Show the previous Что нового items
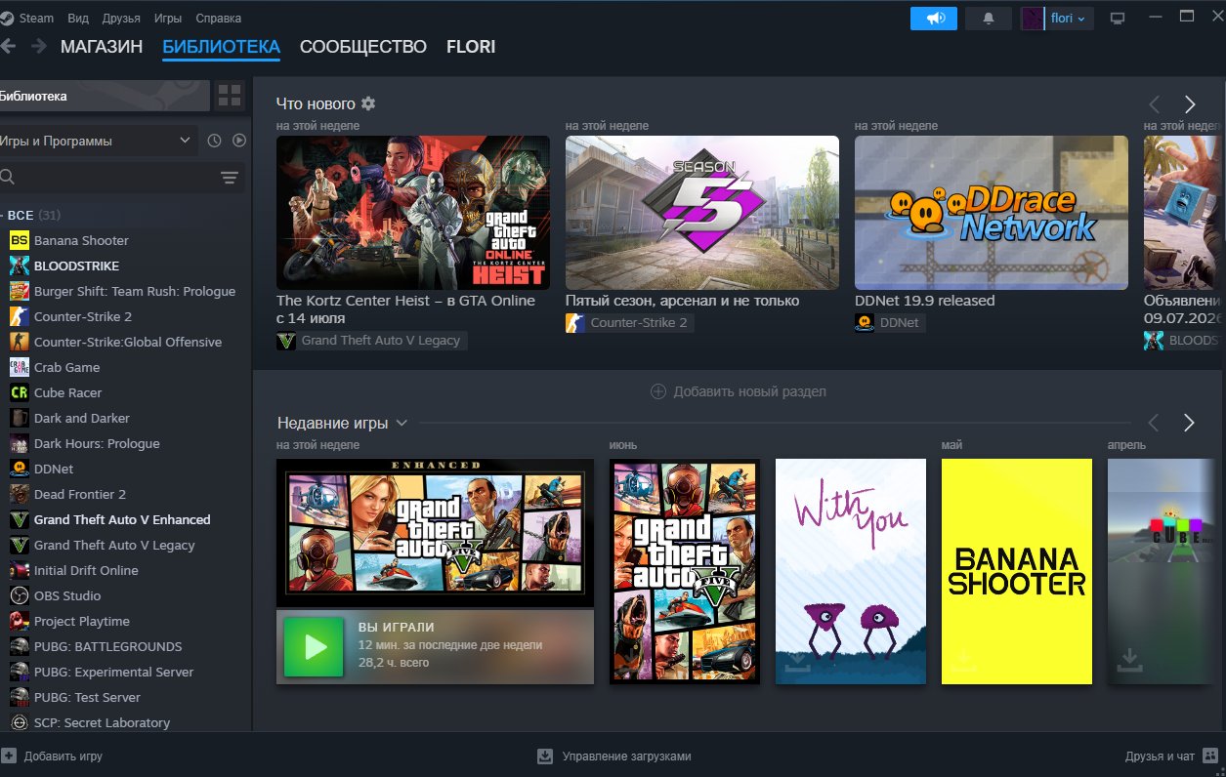This screenshot has width=1226, height=777. point(1155,104)
